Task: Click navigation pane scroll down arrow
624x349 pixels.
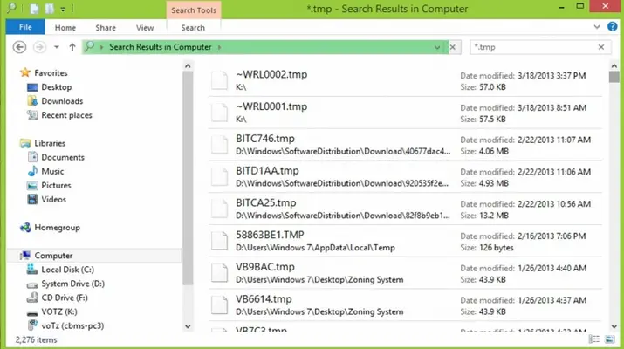Action: pos(188,326)
